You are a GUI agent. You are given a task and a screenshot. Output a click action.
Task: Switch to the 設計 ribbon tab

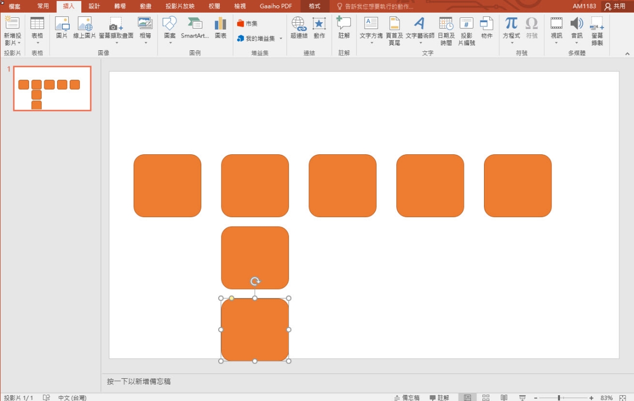tap(94, 6)
